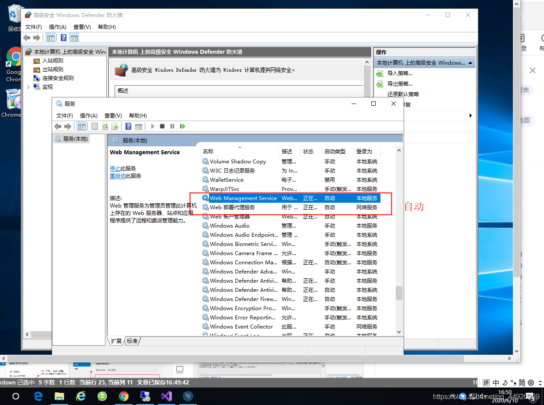The height and width of the screenshot is (405, 544).
Task: Open properties icon in Services toolbar
Action: click(x=94, y=126)
